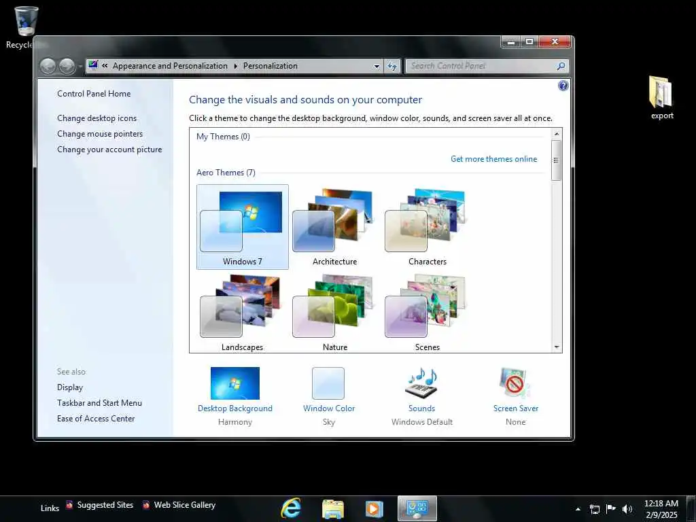The image size is (696, 522).
Task: Open the Screen Saver icon
Action: pyautogui.click(x=515, y=383)
